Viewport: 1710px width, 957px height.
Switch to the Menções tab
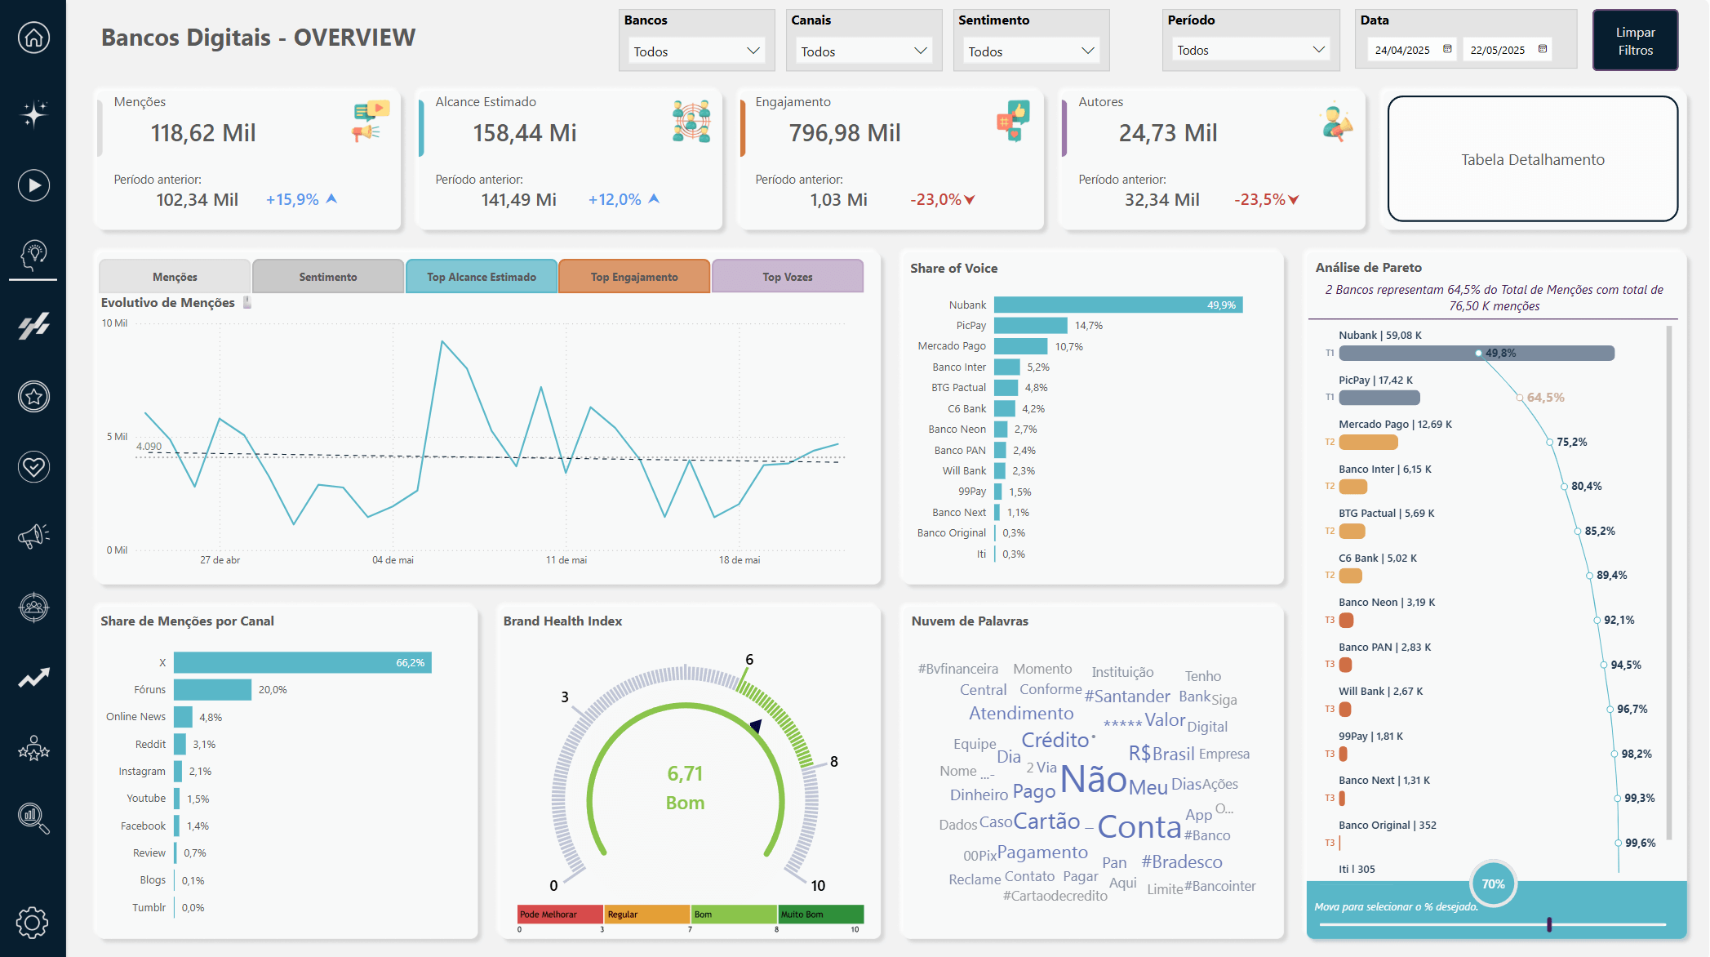[175, 277]
